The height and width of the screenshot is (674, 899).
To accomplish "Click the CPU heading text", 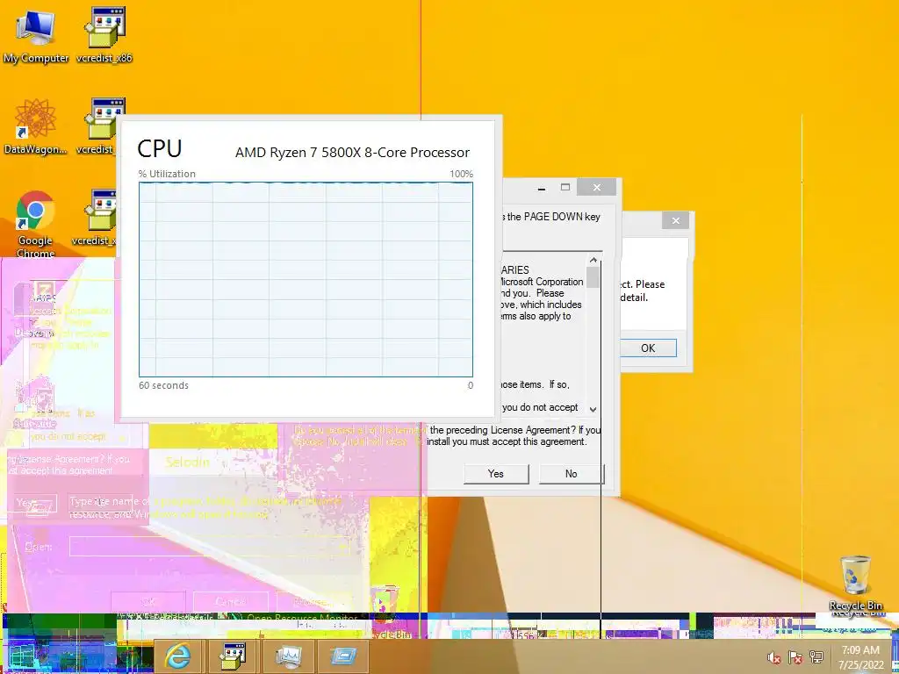I will click(x=160, y=148).
